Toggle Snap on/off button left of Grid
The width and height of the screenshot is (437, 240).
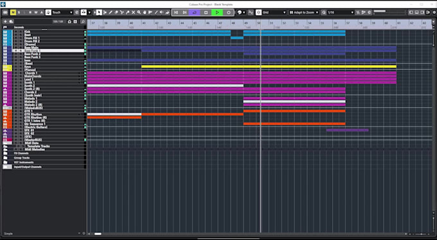258,13
